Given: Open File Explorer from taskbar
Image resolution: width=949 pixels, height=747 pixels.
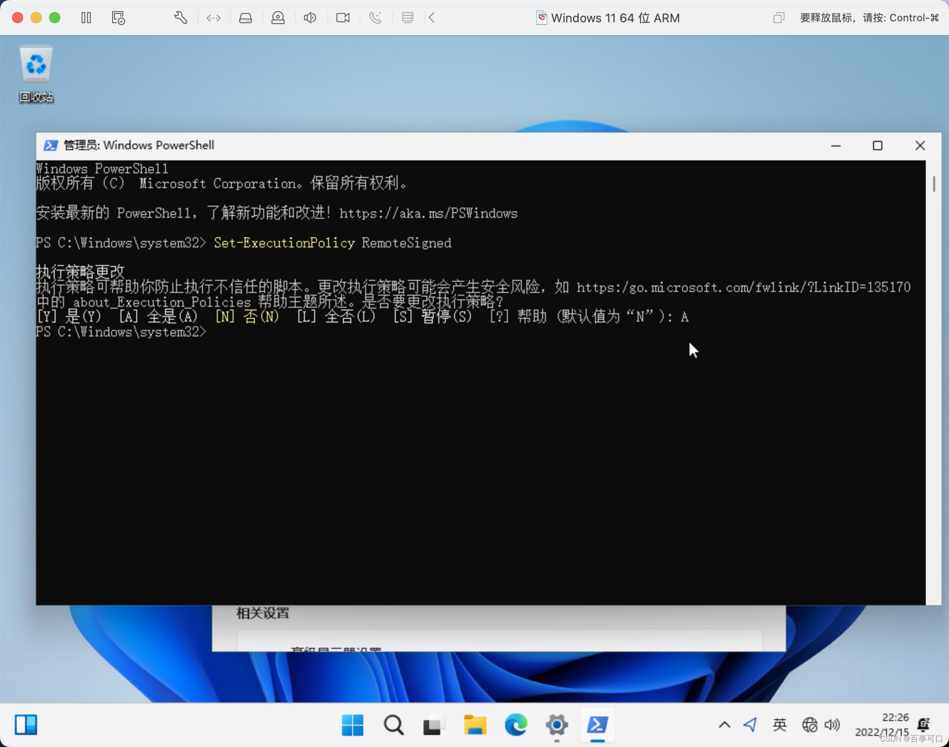Looking at the screenshot, I should 475,725.
